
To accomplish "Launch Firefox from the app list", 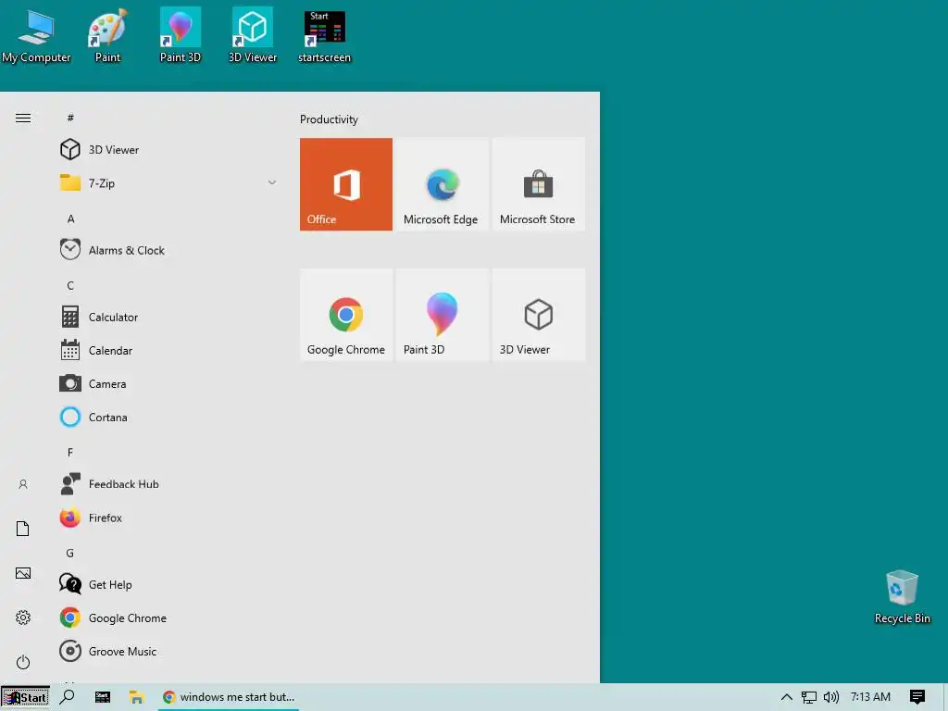I will pyautogui.click(x=168, y=518).
